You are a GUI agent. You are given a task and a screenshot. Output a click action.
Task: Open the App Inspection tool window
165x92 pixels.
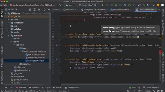[72, 88]
